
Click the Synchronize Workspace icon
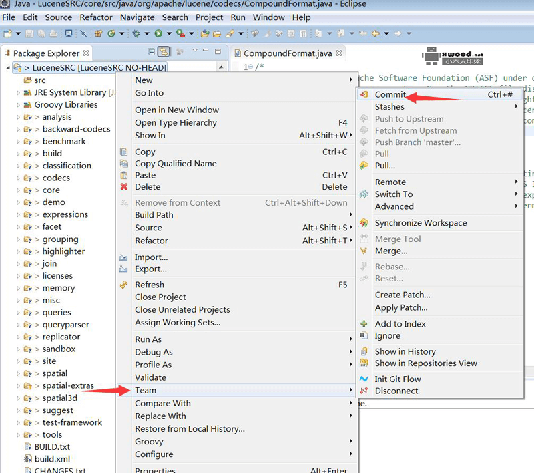pos(364,223)
